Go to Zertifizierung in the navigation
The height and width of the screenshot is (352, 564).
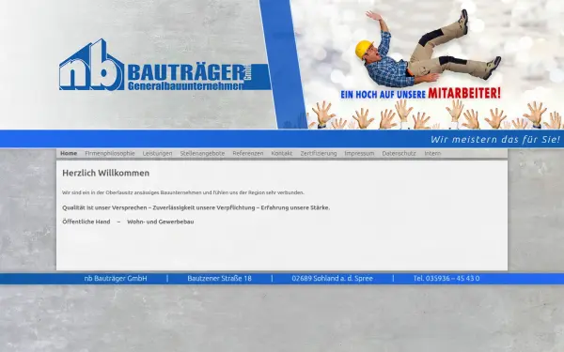pyautogui.click(x=319, y=153)
